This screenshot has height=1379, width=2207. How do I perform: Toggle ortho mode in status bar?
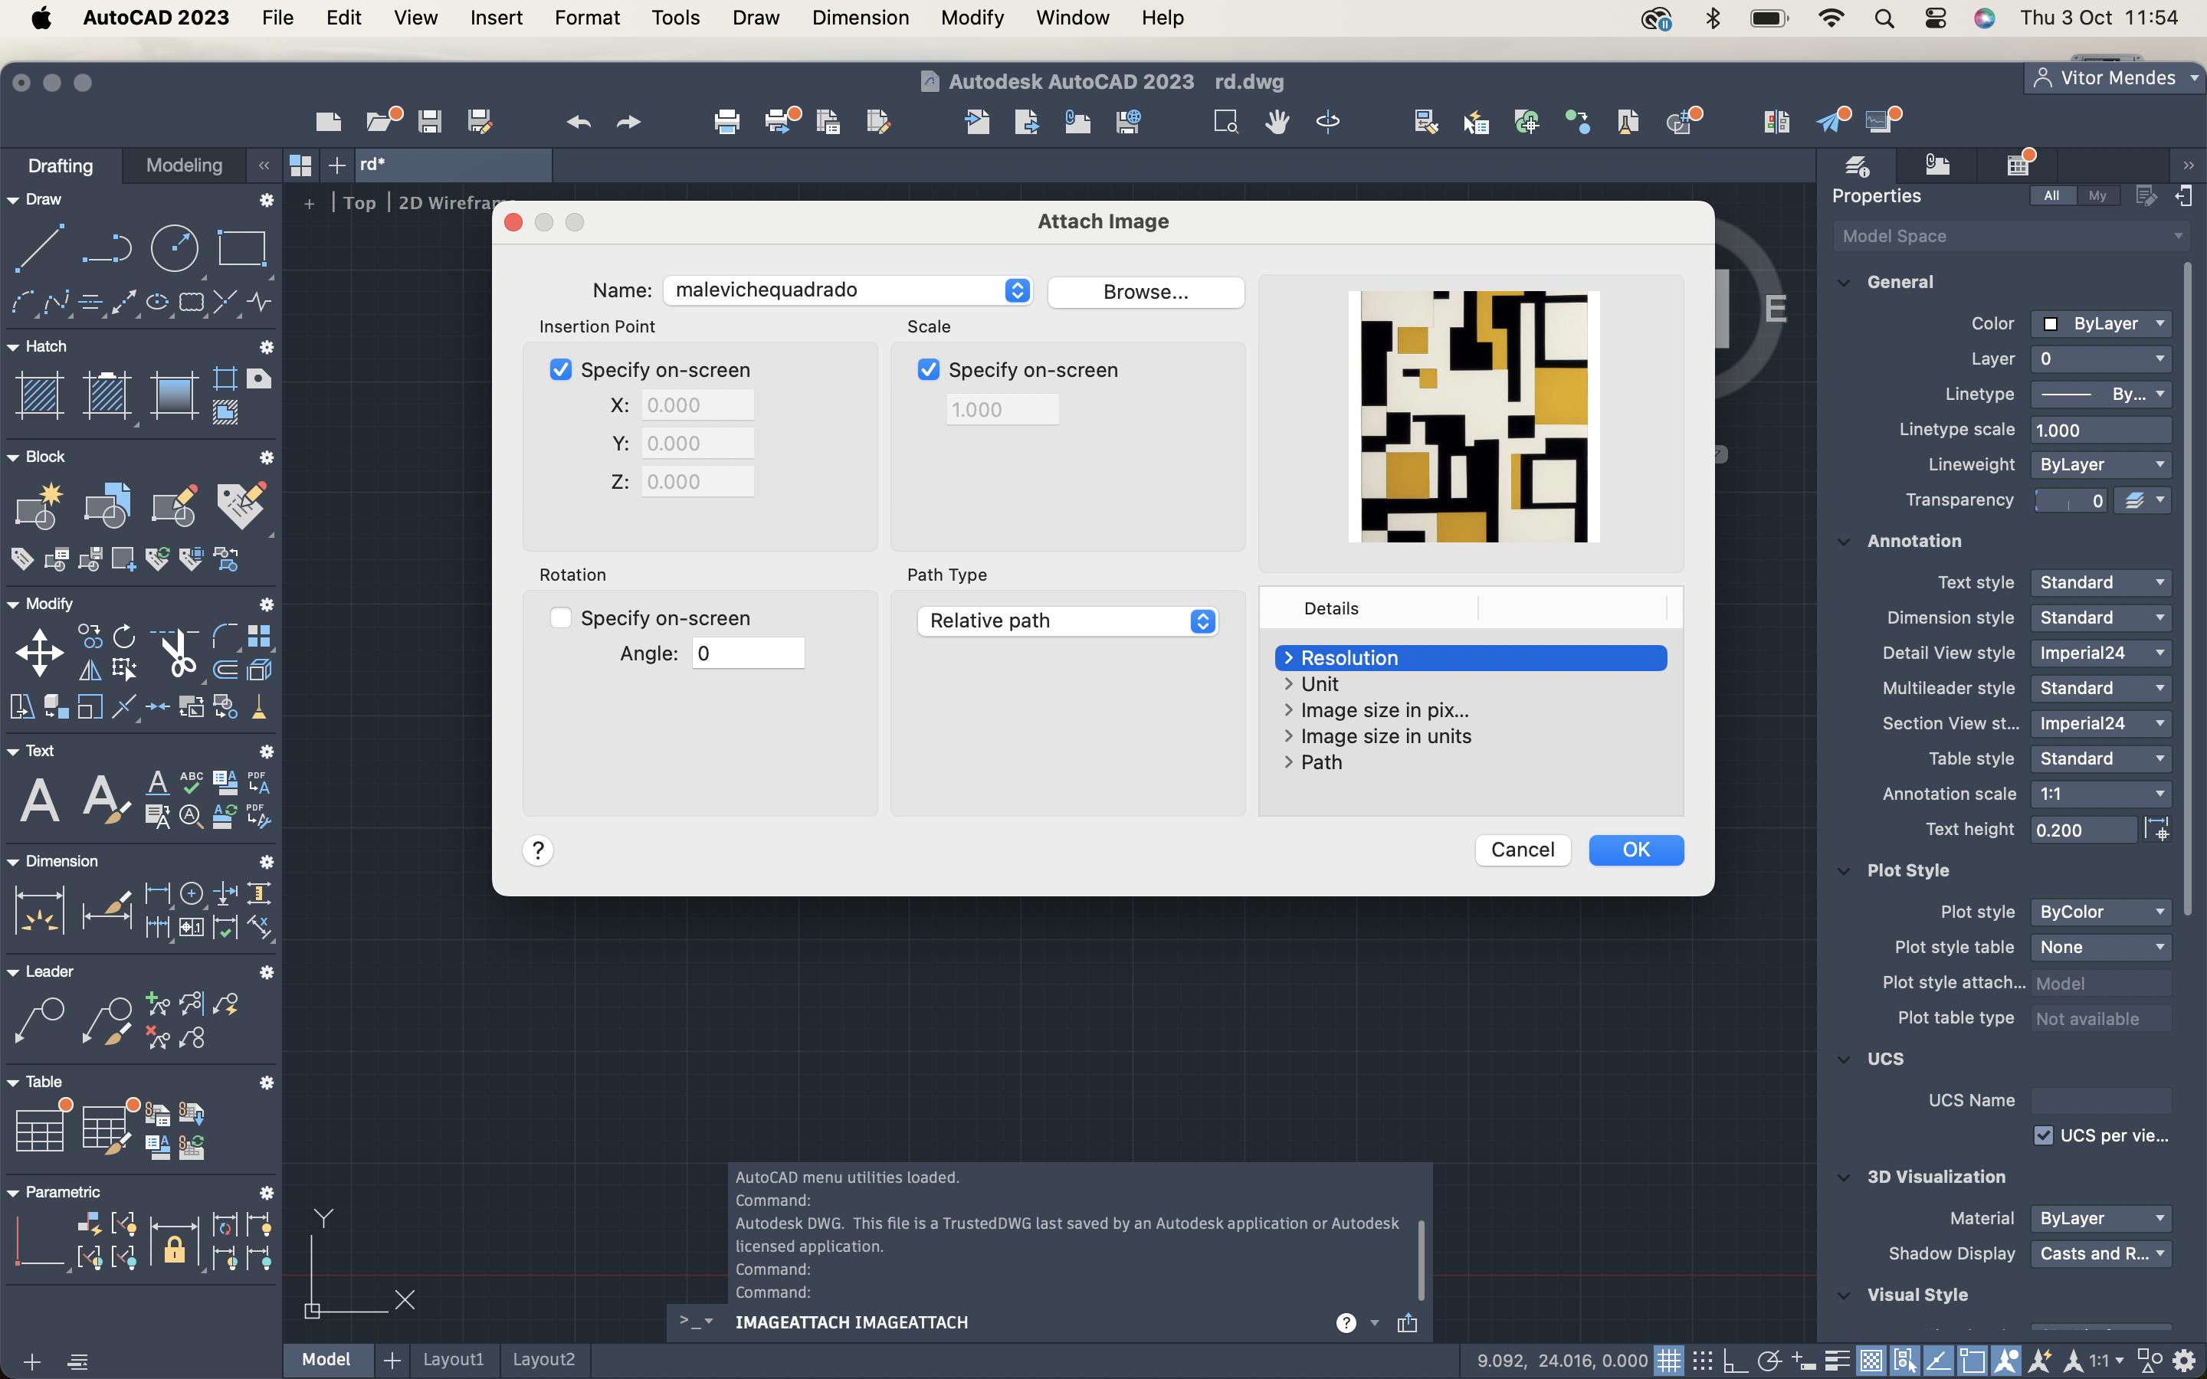click(1735, 1361)
